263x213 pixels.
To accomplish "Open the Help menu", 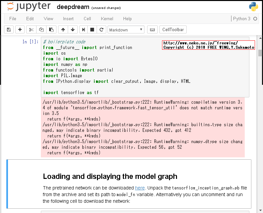I will pos(127,19).
